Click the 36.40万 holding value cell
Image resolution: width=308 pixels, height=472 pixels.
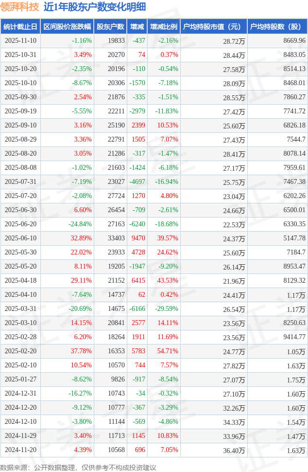[x=234, y=450]
